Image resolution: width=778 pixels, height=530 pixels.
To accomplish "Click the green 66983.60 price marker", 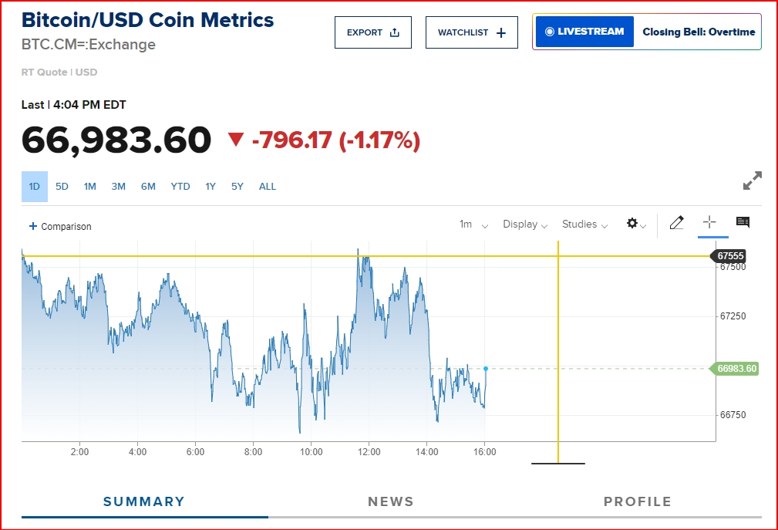I will coord(734,369).
